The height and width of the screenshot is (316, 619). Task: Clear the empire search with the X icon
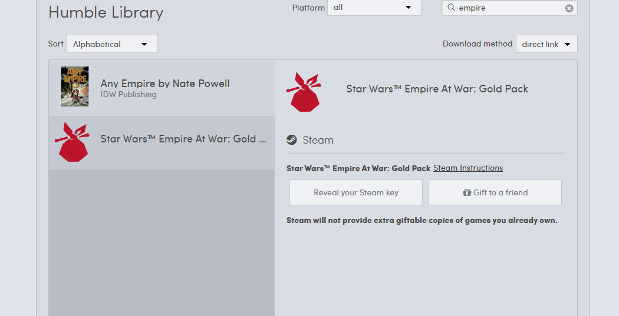pyautogui.click(x=569, y=8)
